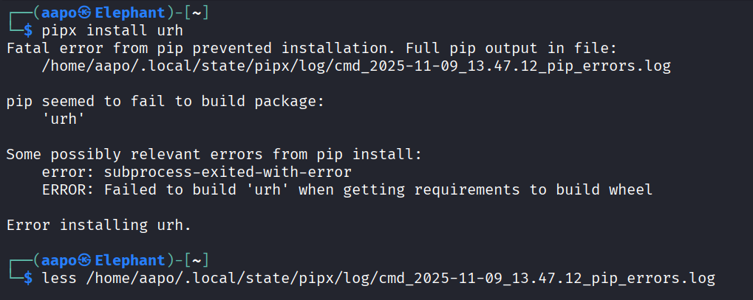Click the dollar sign before "pipx install urh"
Viewport: 753px width, 300px height.
(28, 31)
